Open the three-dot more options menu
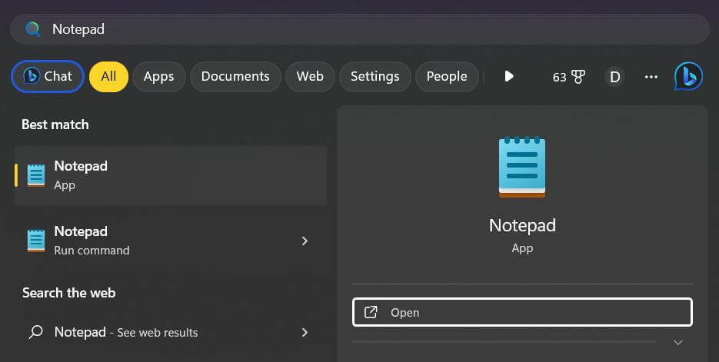719x362 pixels. (x=651, y=76)
